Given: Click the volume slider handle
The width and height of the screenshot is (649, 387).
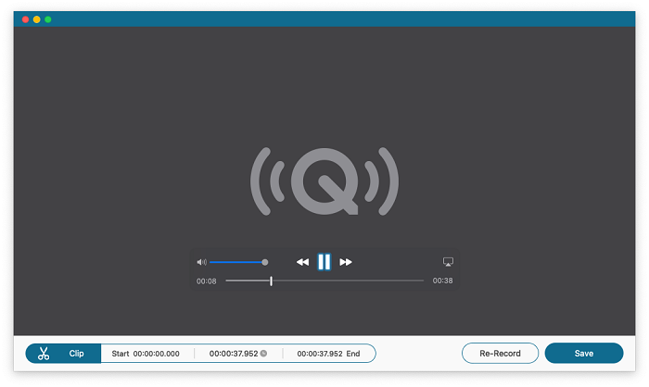Looking at the screenshot, I should (x=265, y=262).
